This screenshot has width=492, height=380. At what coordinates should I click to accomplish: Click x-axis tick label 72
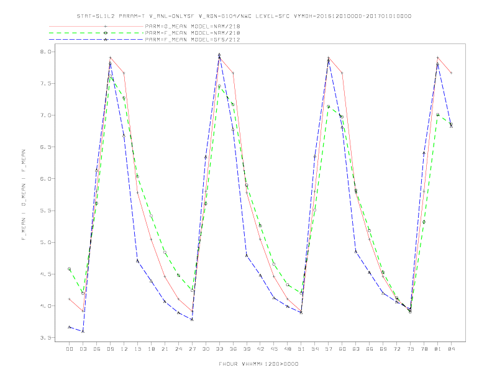click(x=397, y=349)
